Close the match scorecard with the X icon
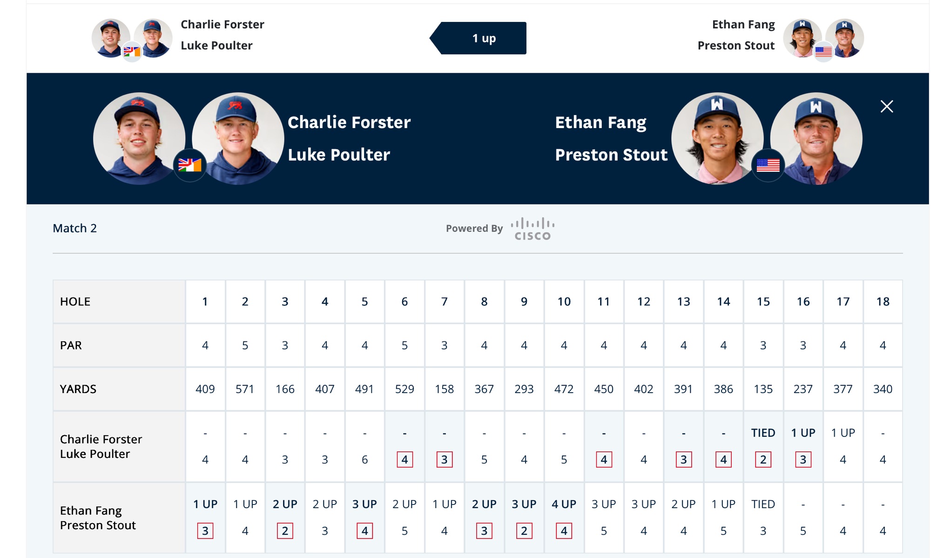The image size is (931, 558). [x=886, y=107]
